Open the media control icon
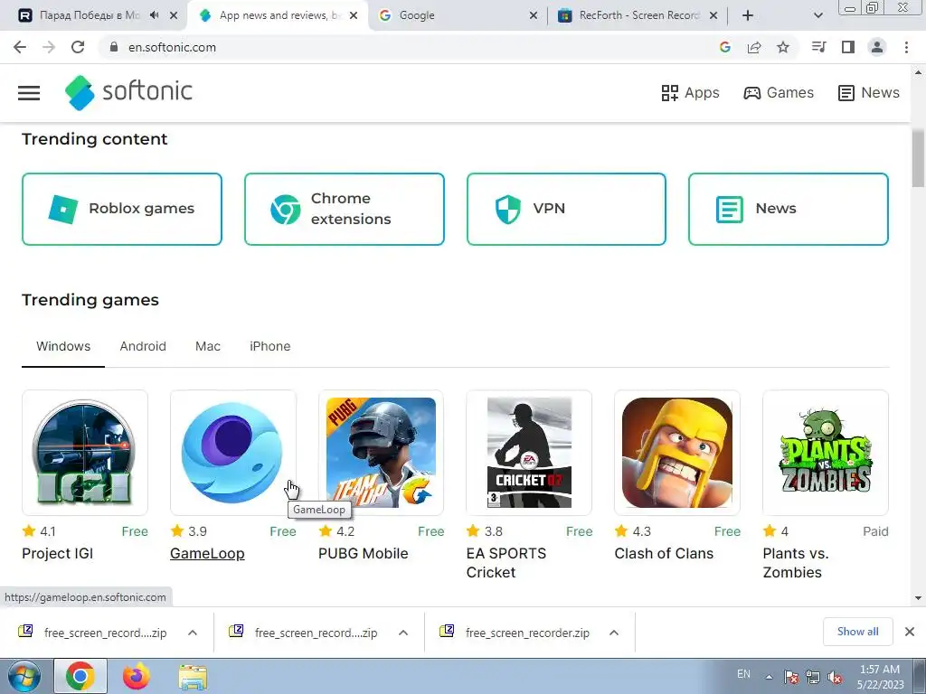This screenshot has width=926, height=694. (x=819, y=47)
